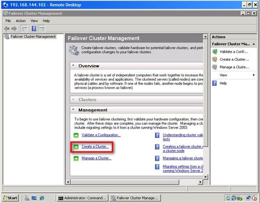Open Migrating settings from a cluster link
Viewport: 260px width, 203px height.
pyautogui.click(x=183, y=168)
